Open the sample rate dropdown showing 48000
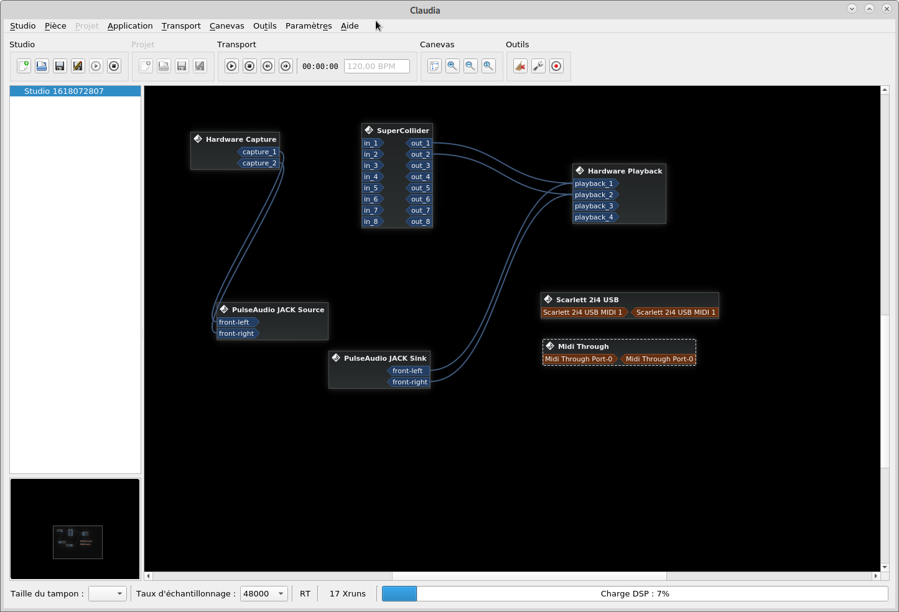This screenshot has height=612, width=899. 264,594
